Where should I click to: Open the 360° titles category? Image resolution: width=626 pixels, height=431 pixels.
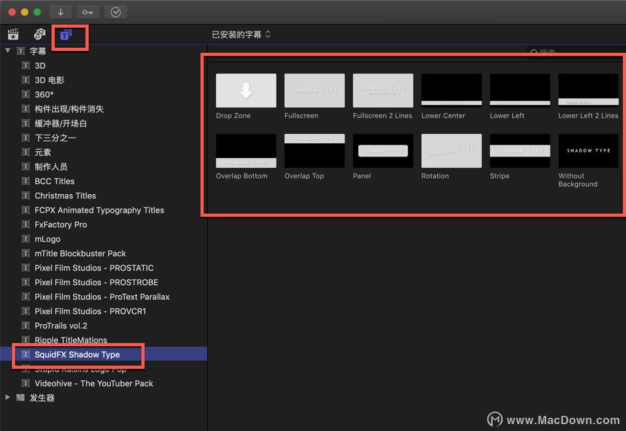[104, 95]
